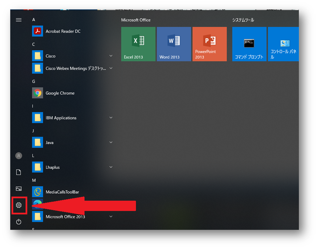Click the letter I section header
318x249 pixels.
pos(33,106)
